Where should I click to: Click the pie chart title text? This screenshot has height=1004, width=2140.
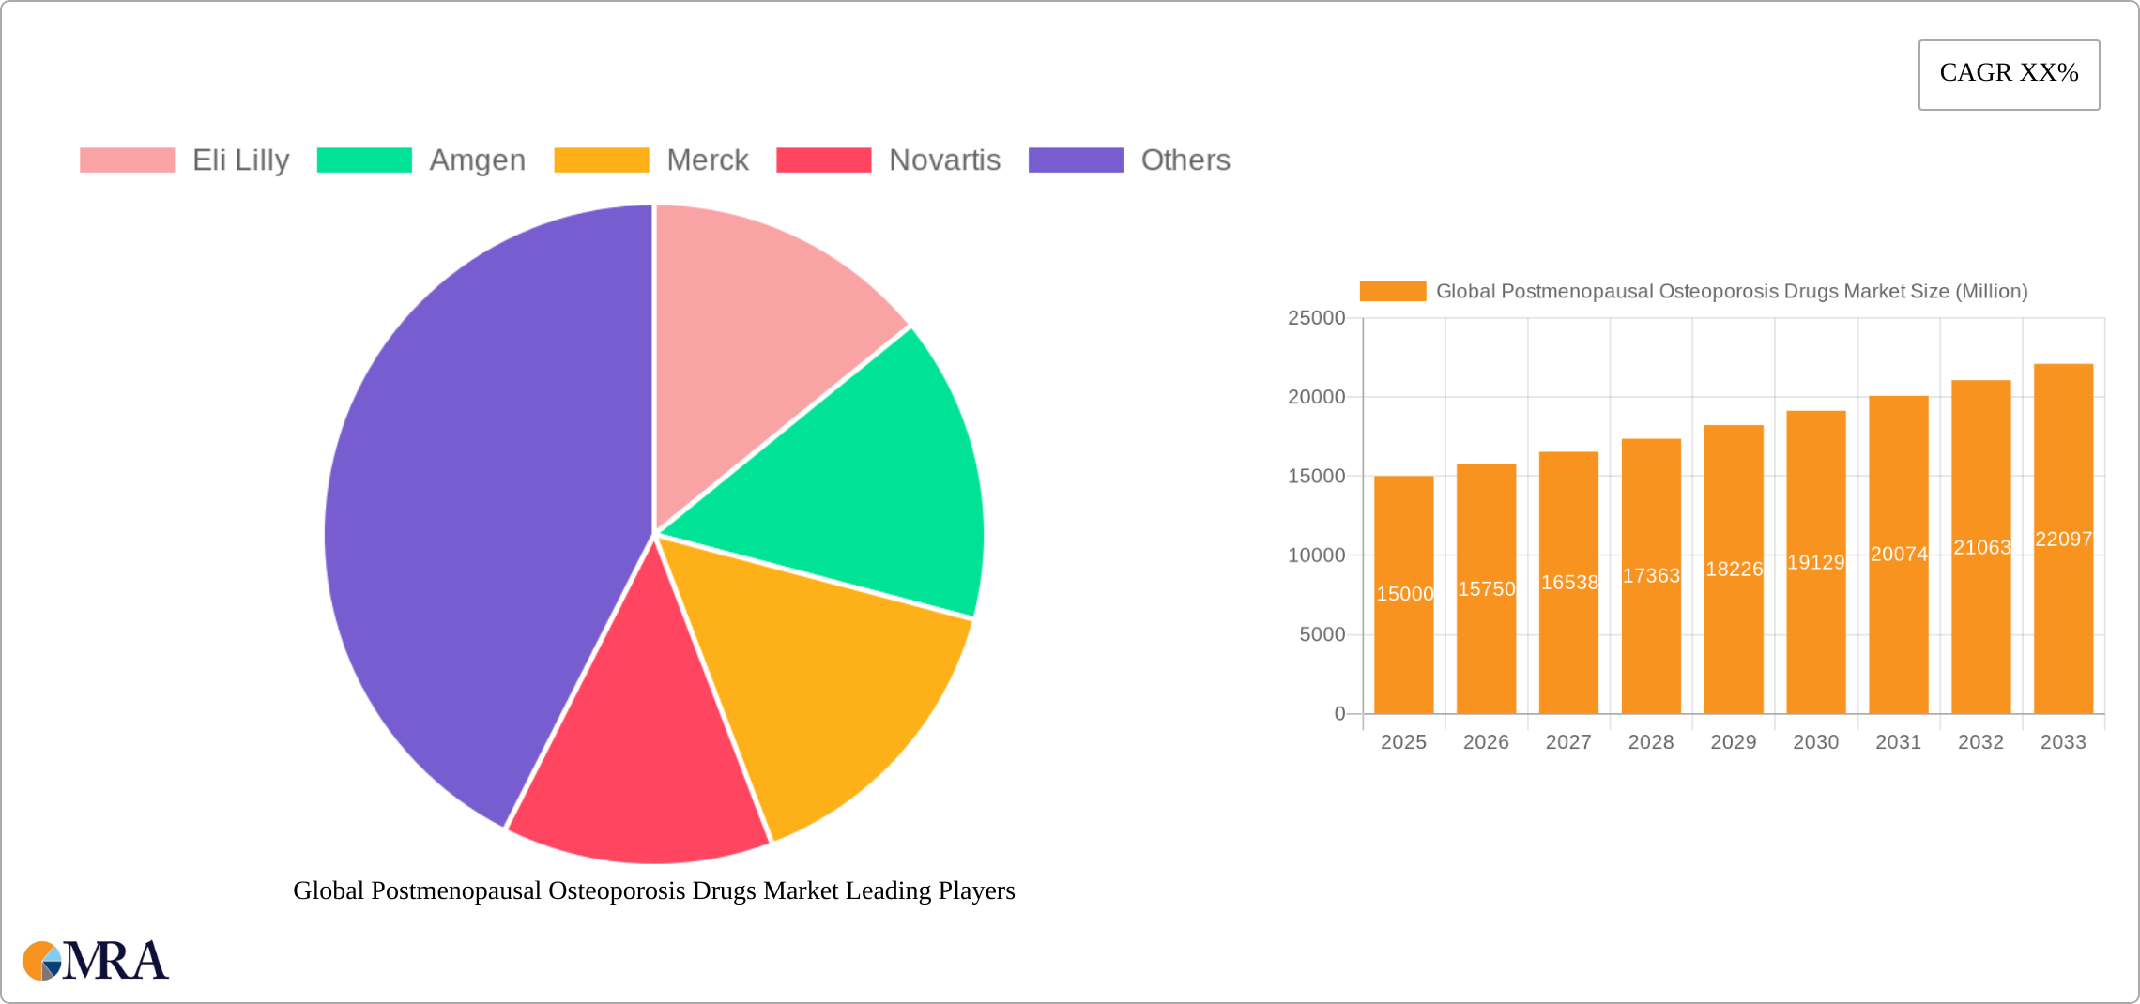pos(654,890)
